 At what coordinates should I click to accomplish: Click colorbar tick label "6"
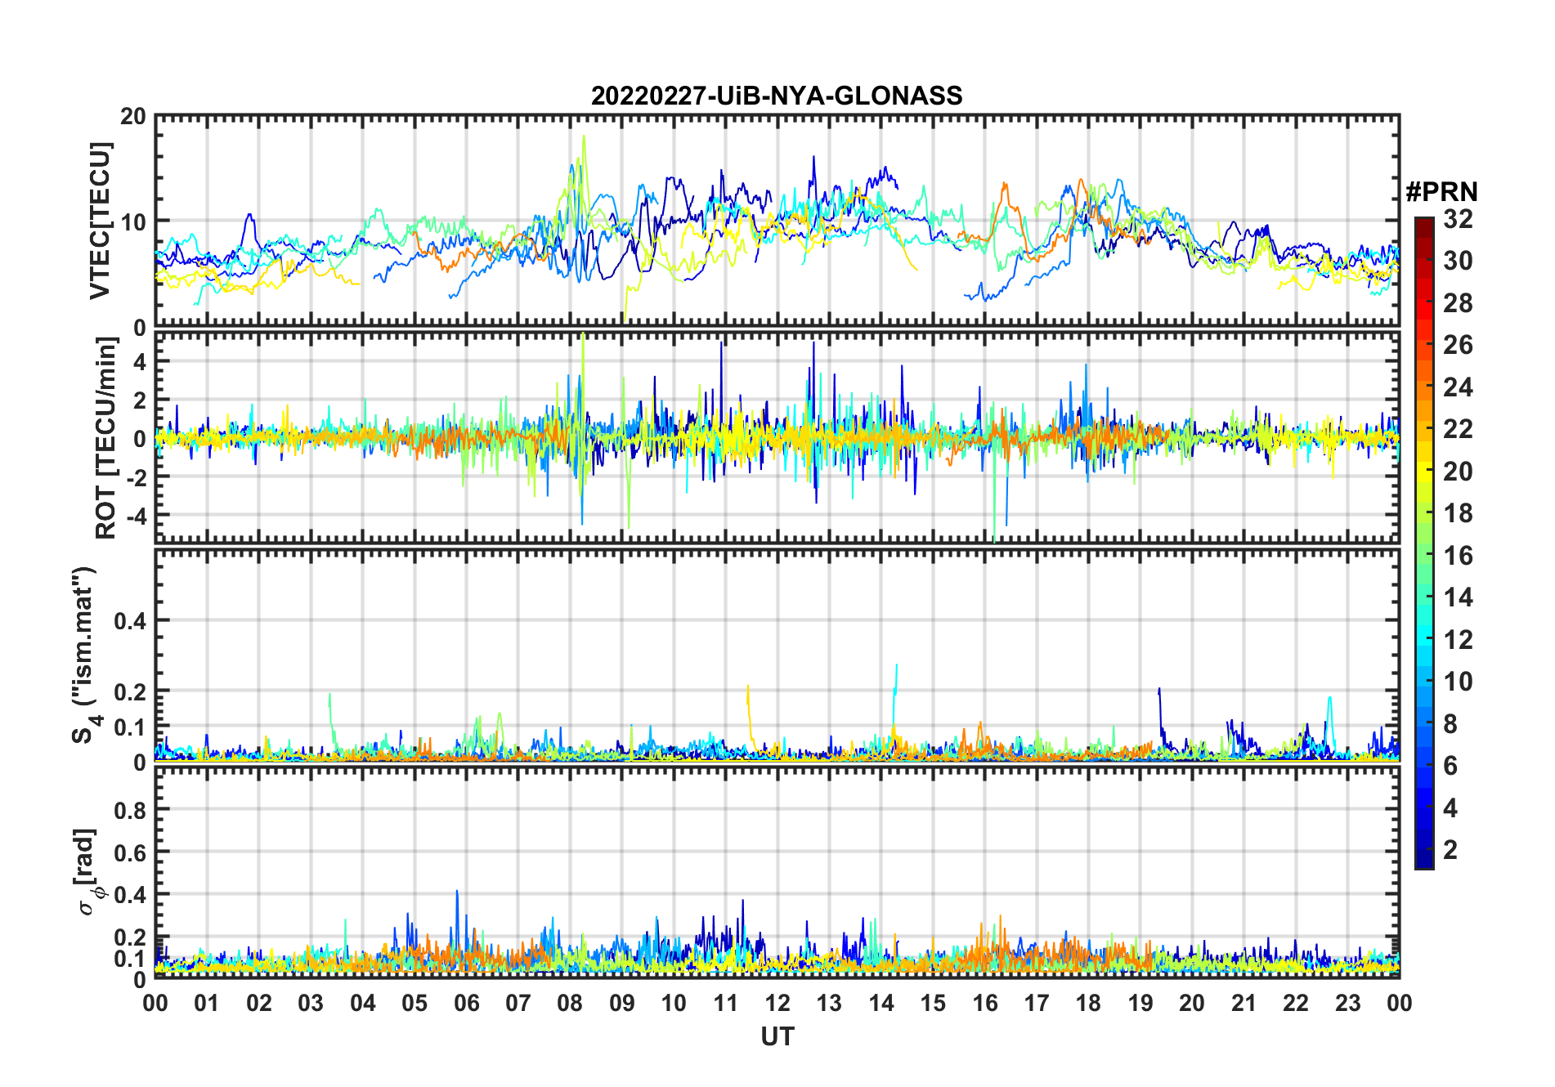[x=1450, y=766]
